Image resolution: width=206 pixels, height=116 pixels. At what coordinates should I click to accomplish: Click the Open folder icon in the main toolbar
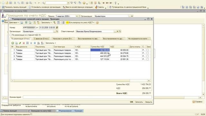[x=7, y=3]
